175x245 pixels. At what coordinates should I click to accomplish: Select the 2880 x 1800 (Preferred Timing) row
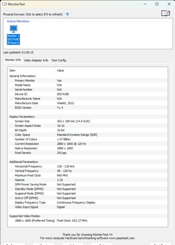click(x=88, y=221)
